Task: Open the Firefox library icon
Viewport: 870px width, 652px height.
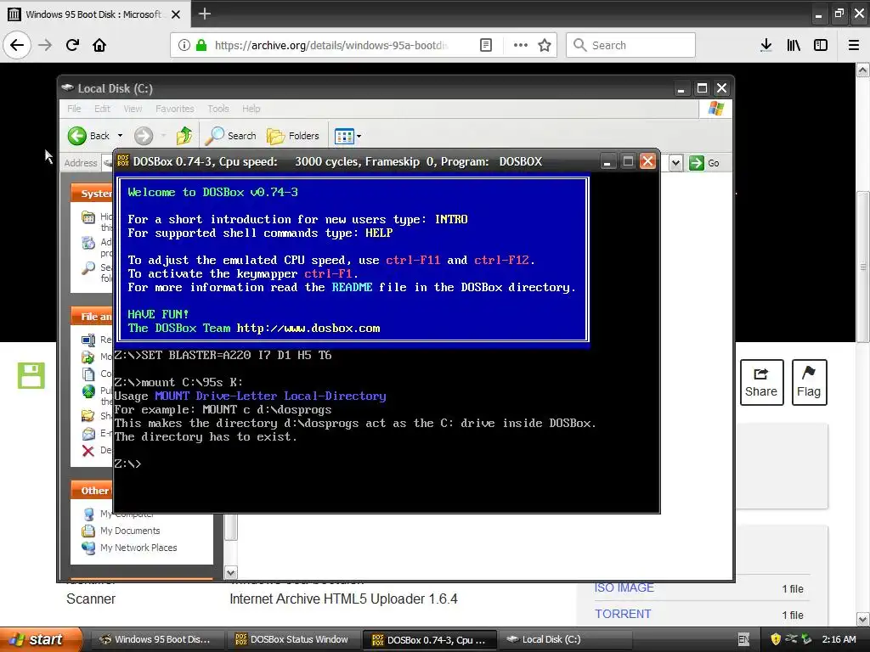Action: 794,45
